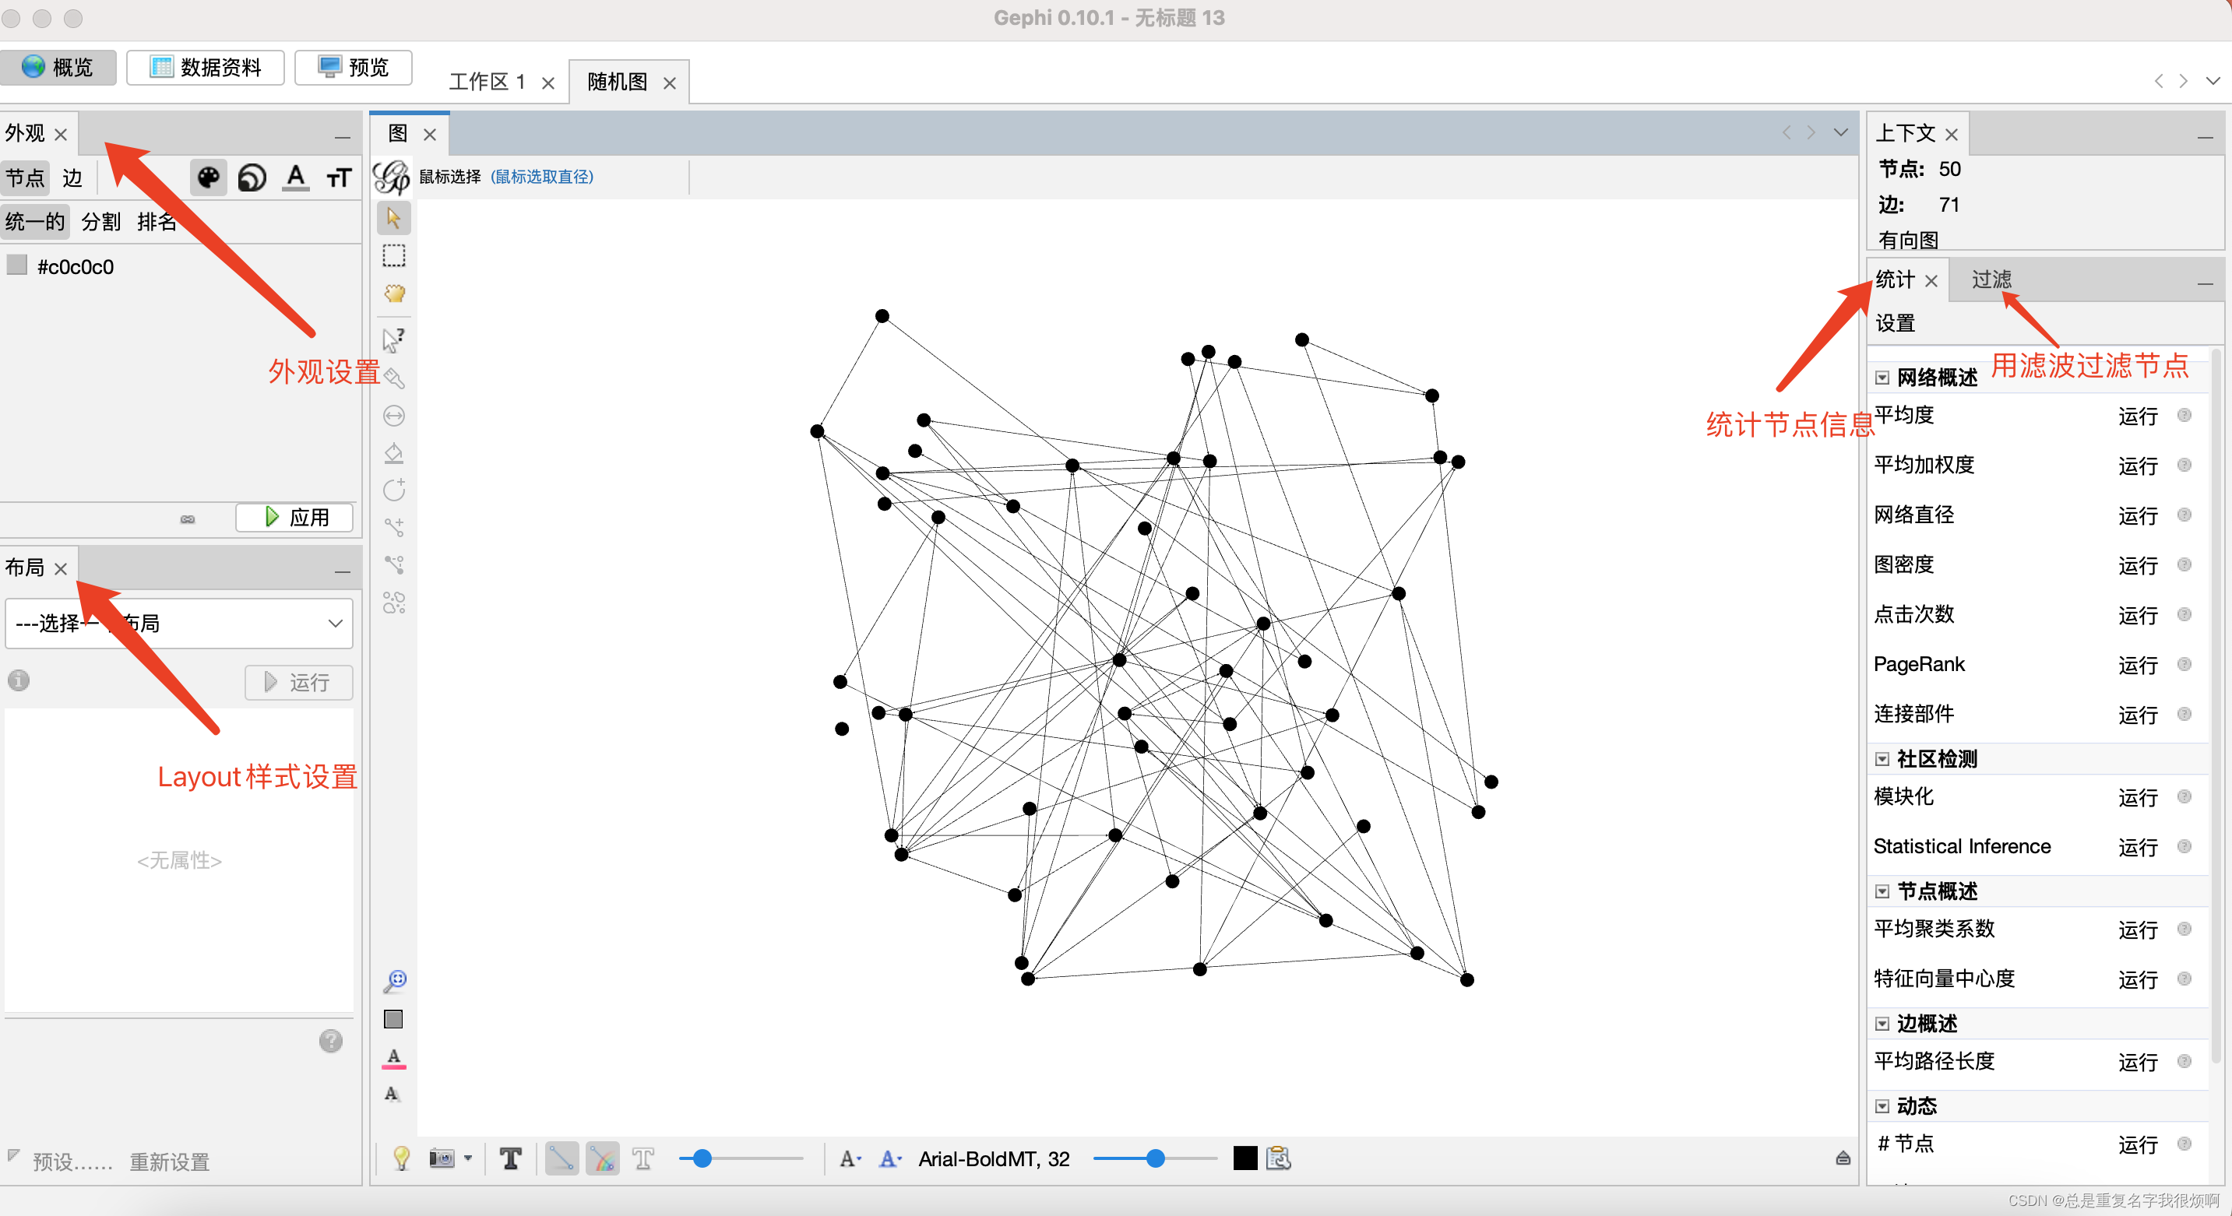Switch to the 过滤 tab
2232x1216 pixels.
[x=1991, y=279]
